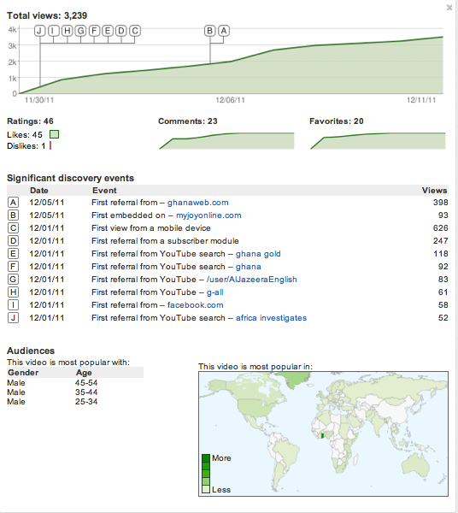The height and width of the screenshot is (513, 458).
Task: Click the I icon in the events table
Action: click(x=13, y=305)
